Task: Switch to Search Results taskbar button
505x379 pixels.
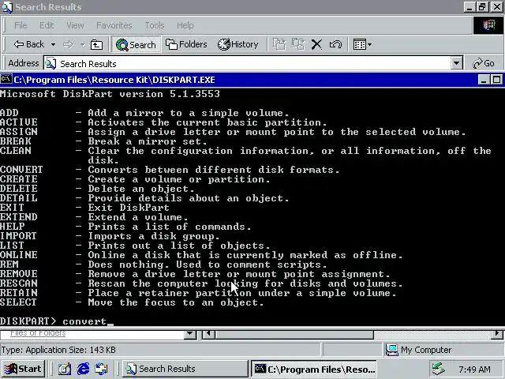Action: (185, 369)
